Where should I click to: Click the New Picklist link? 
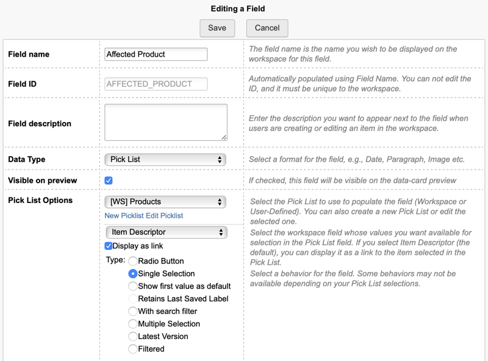(x=124, y=216)
